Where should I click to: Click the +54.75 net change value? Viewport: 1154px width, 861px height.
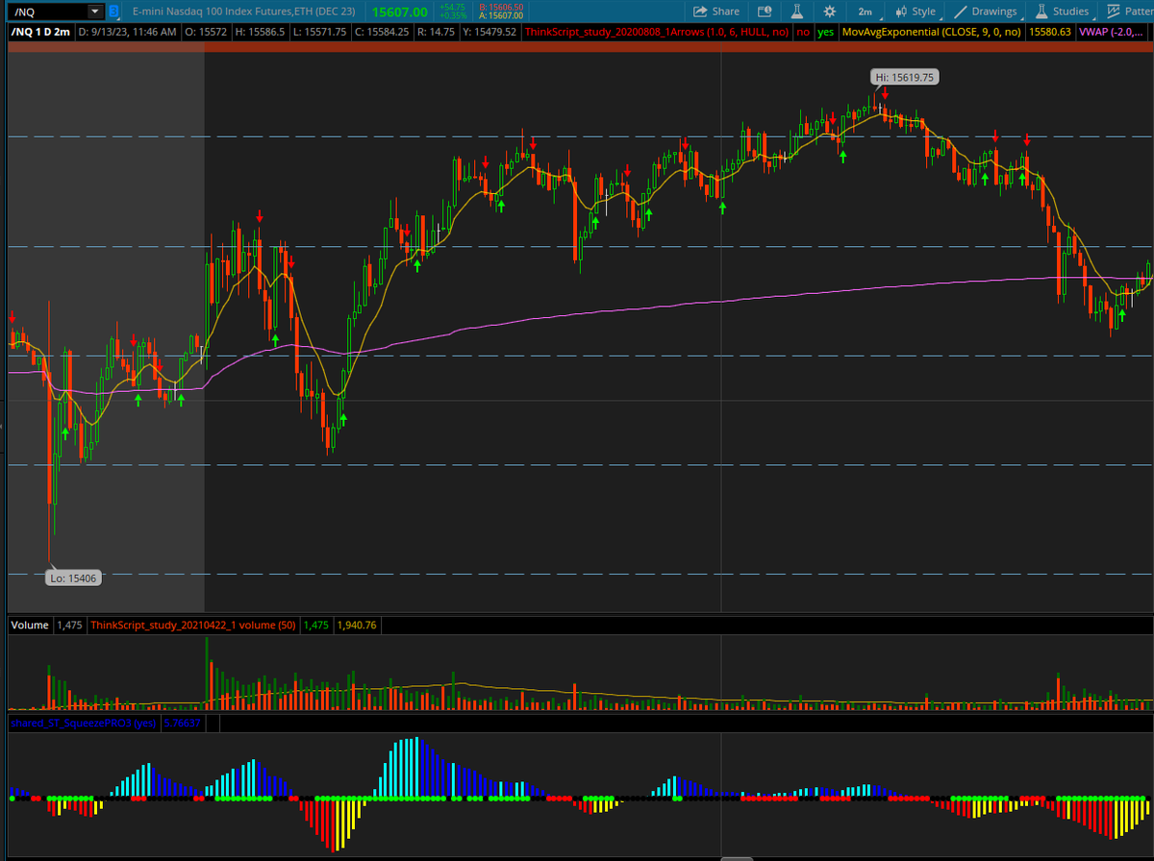click(x=451, y=7)
